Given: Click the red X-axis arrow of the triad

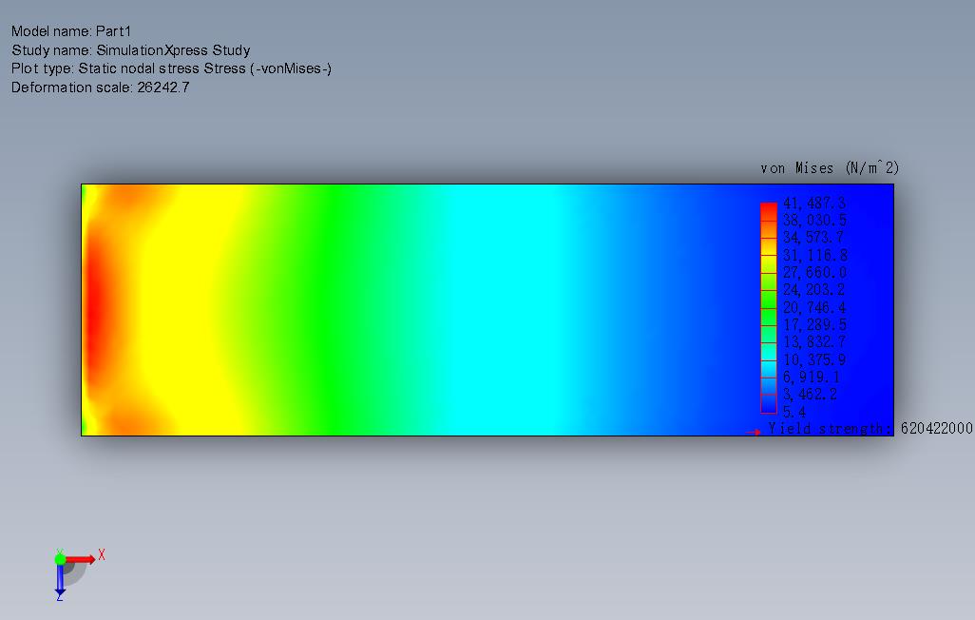Looking at the screenshot, I should tap(80, 560).
